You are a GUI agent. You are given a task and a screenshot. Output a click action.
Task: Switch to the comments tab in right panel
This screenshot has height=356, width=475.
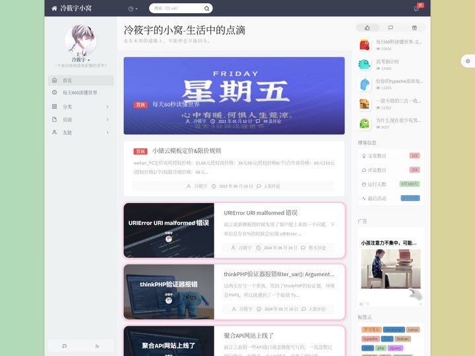(391, 28)
